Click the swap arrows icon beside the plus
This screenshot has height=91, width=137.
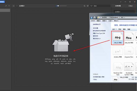pos(6,6)
